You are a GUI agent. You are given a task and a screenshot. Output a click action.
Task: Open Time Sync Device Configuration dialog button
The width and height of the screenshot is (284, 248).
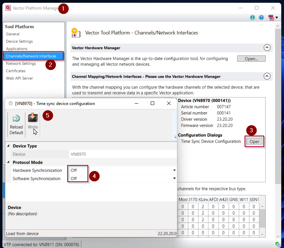pos(254,142)
